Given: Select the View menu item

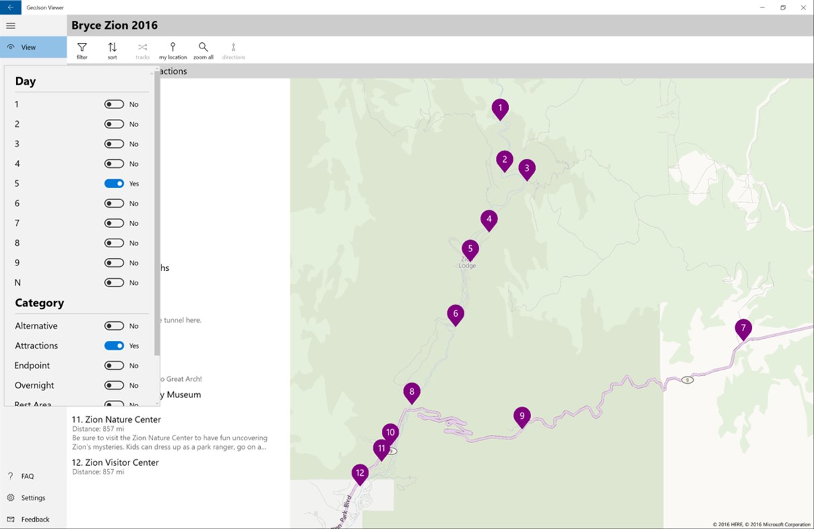Looking at the screenshot, I should pyautogui.click(x=34, y=47).
